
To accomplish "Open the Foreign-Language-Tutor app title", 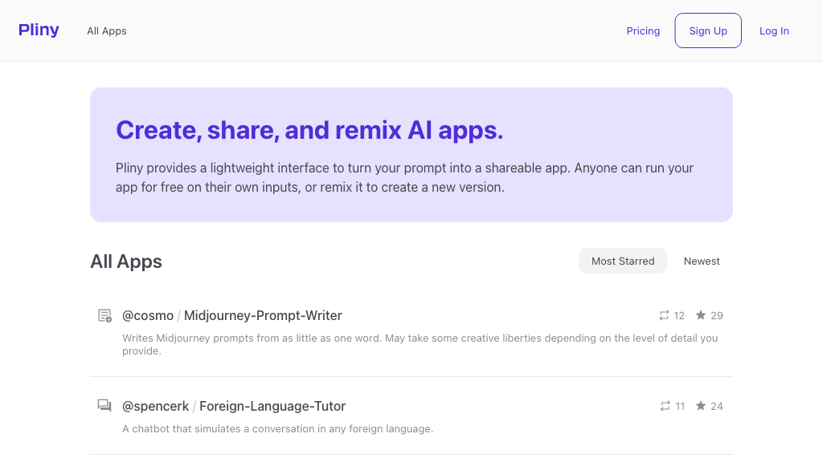I will pyautogui.click(x=272, y=406).
